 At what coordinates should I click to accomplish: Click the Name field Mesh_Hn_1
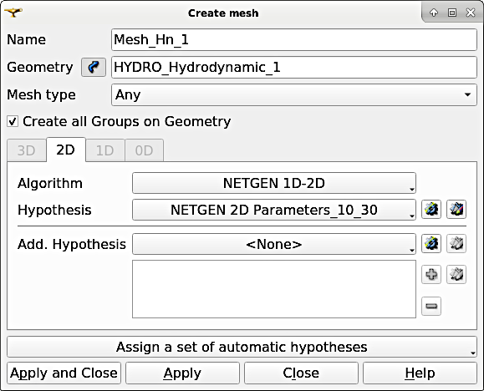(x=294, y=40)
